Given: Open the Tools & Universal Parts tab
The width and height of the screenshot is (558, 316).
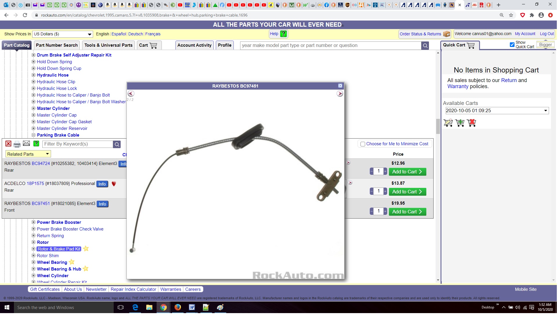Looking at the screenshot, I should pos(109,46).
